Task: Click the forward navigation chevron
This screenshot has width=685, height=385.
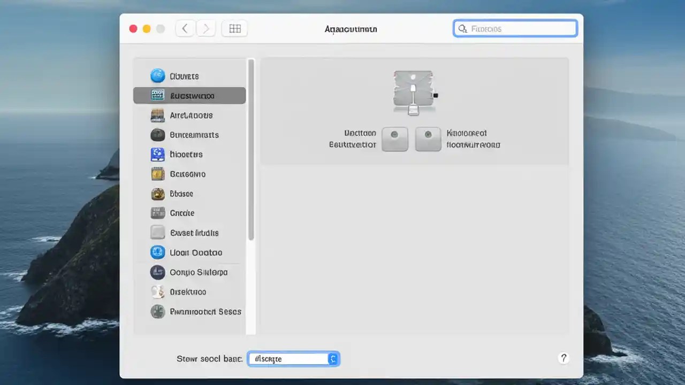Action: [x=206, y=28]
